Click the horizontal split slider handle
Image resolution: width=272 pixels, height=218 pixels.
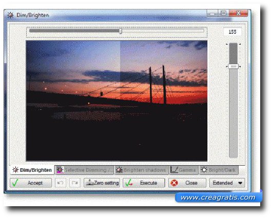121,31
